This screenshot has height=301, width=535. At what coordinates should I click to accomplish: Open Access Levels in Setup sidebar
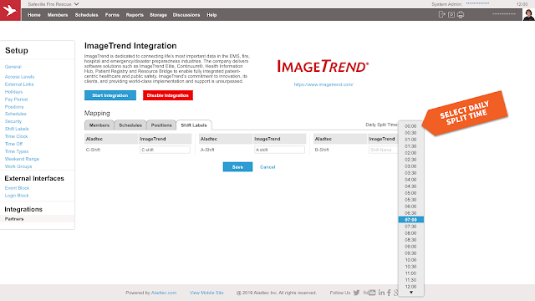[x=19, y=77]
